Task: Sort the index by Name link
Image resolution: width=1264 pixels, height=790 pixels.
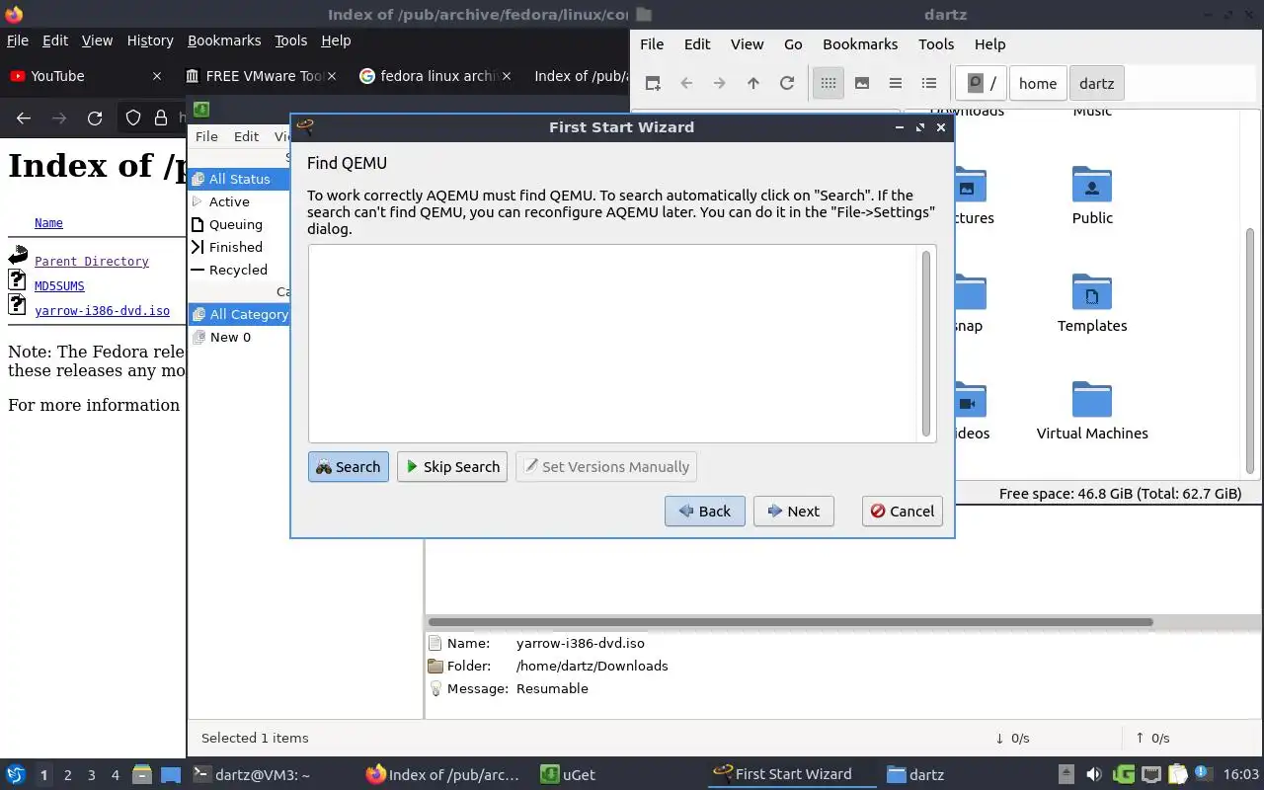Action: tap(48, 223)
